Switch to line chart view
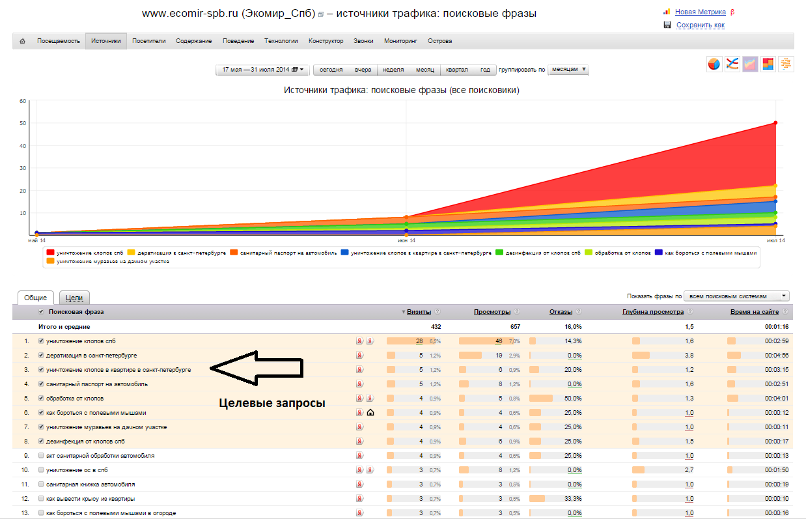The width and height of the screenshot is (806, 519). pos(732,64)
